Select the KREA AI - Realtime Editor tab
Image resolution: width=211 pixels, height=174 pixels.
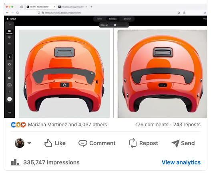(41, 7)
